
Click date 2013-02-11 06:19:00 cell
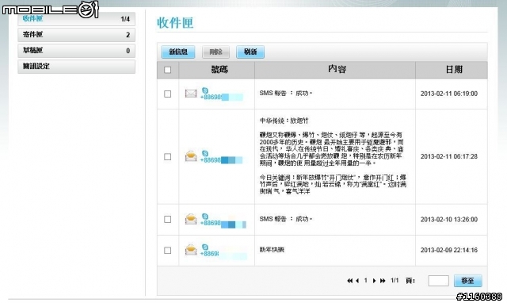click(449, 94)
